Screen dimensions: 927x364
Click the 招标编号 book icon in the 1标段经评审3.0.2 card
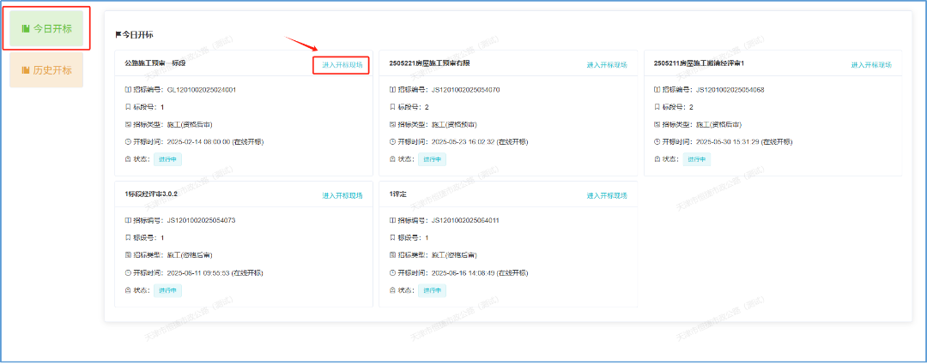(x=128, y=220)
